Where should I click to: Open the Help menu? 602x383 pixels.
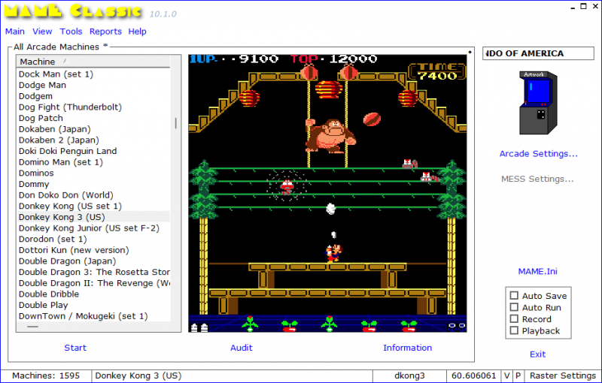point(138,32)
